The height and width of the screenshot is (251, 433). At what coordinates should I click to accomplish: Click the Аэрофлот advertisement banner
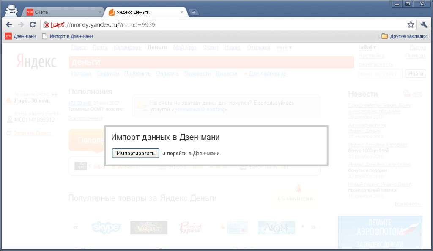(x=380, y=232)
